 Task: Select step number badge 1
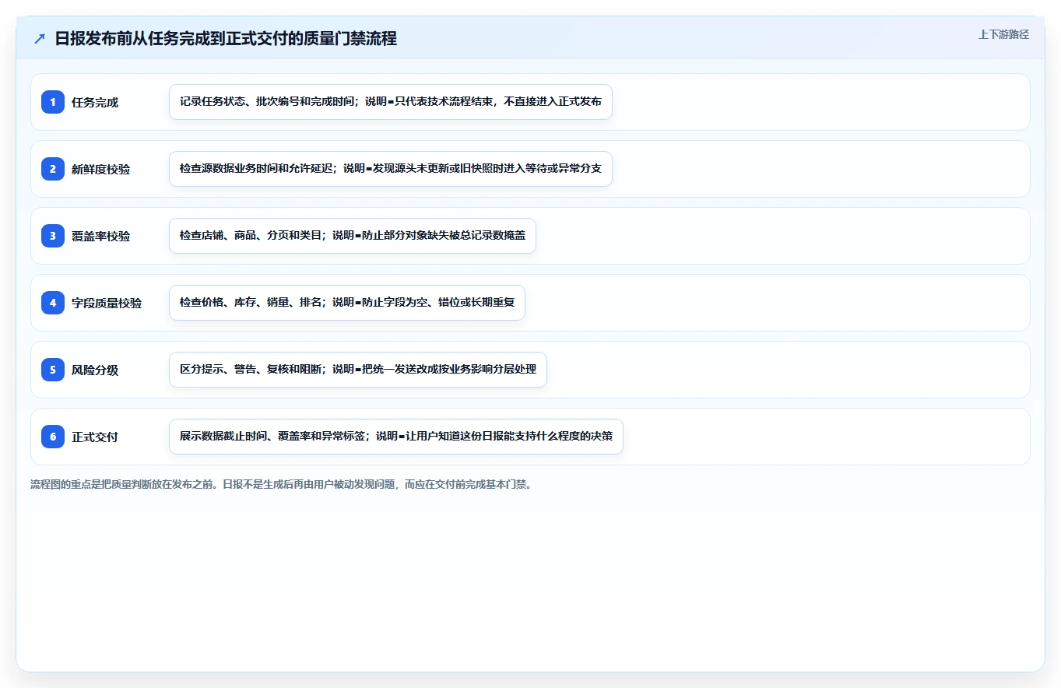click(x=53, y=101)
